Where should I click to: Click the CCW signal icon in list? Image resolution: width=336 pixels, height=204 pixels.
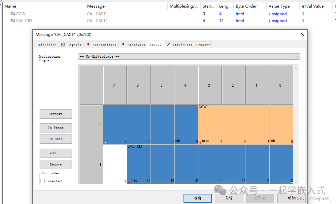pyautogui.click(x=13, y=14)
